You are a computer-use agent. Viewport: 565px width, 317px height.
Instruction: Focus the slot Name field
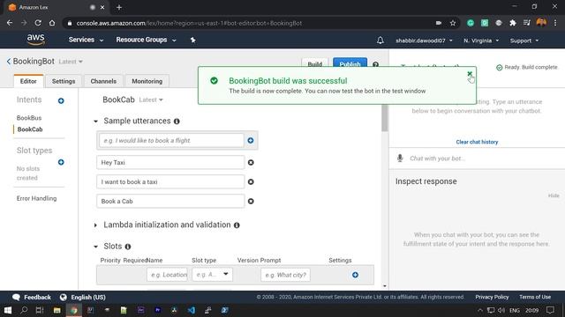pos(167,275)
